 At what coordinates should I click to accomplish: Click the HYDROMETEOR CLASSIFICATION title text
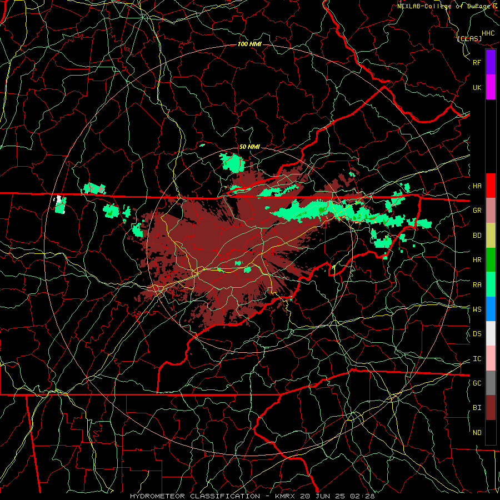pyautogui.click(x=195, y=496)
